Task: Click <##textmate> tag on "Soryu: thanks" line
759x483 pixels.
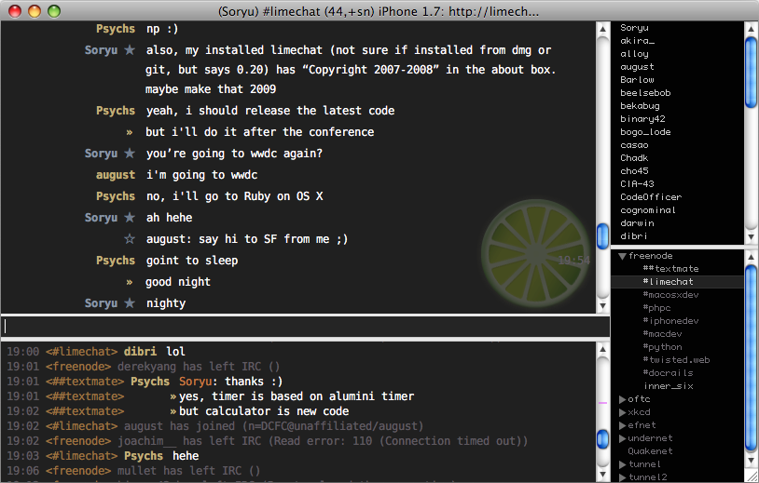Action: click(85, 382)
